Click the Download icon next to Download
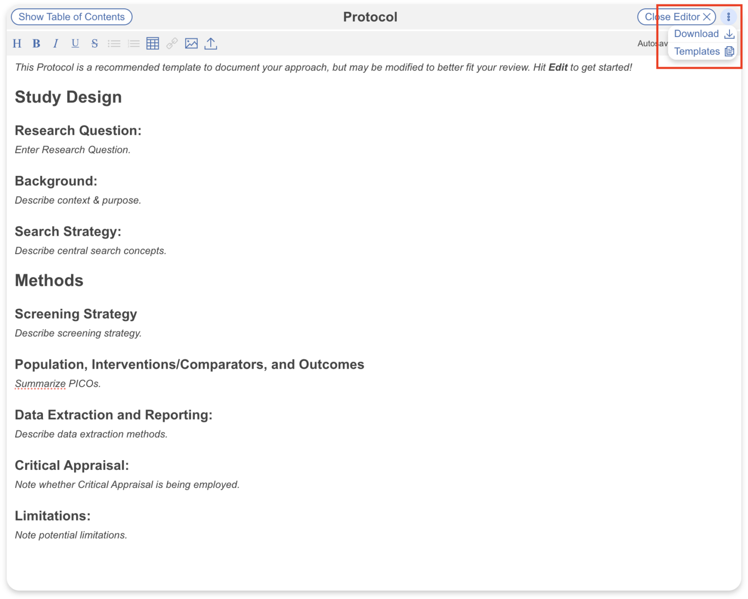The height and width of the screenshot is (599, 748). coord(729,34)
